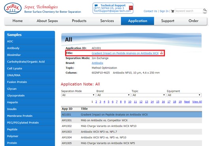Click the Sign In link
Viewport: 219px width, 146px height.
[164, 11]
